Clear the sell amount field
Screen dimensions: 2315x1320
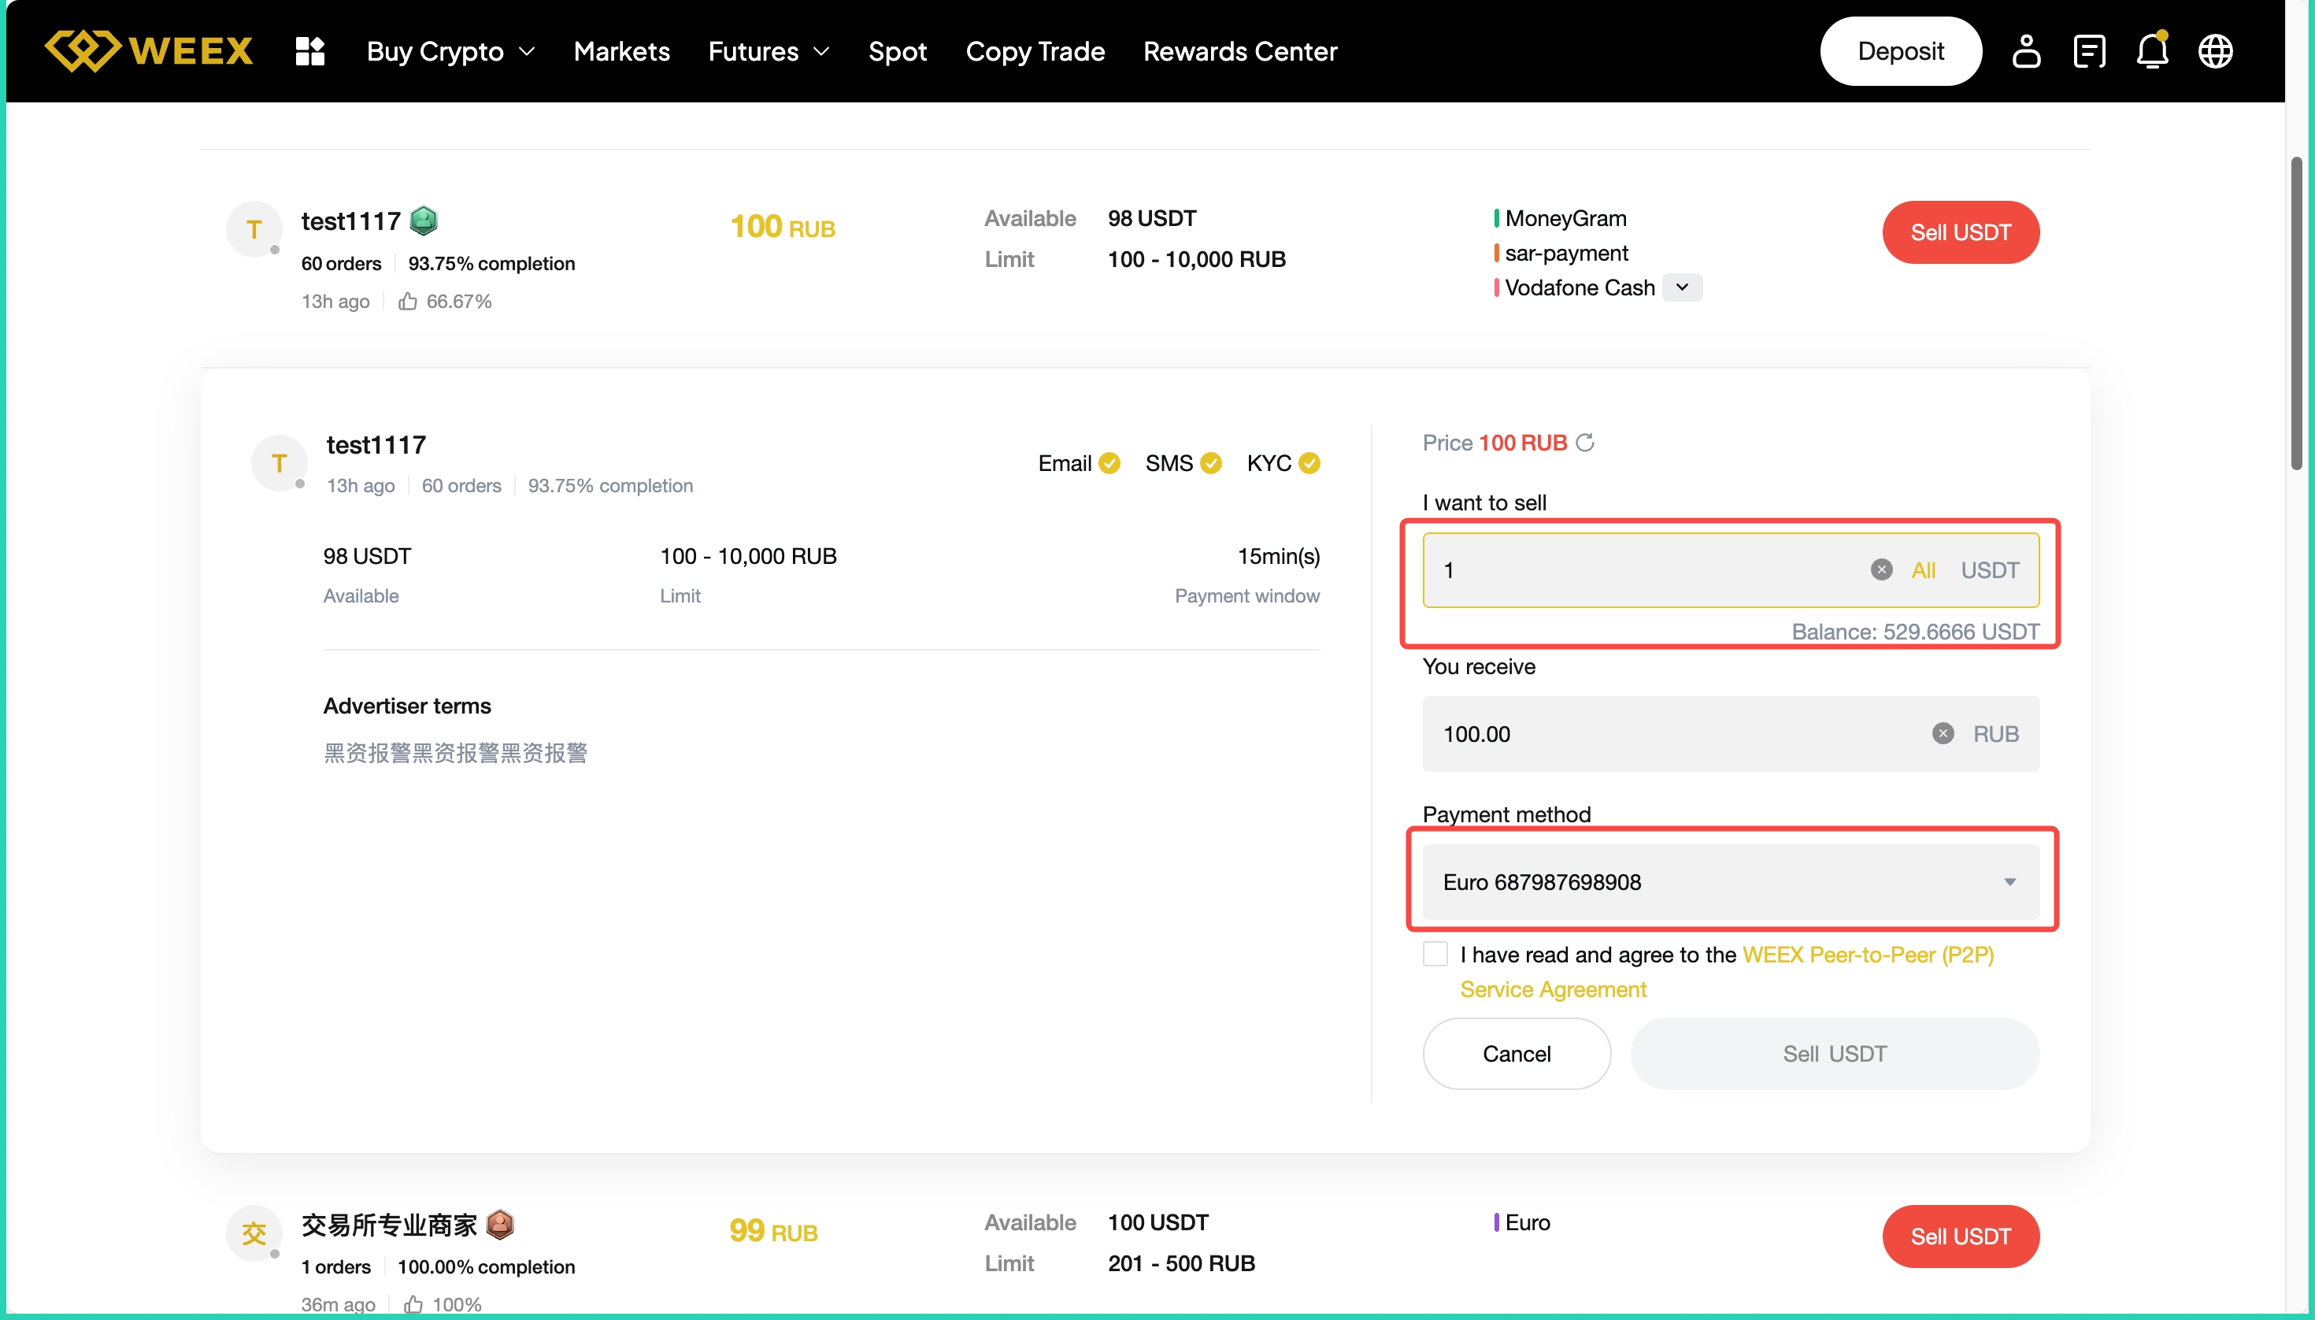coord(1882,569)
